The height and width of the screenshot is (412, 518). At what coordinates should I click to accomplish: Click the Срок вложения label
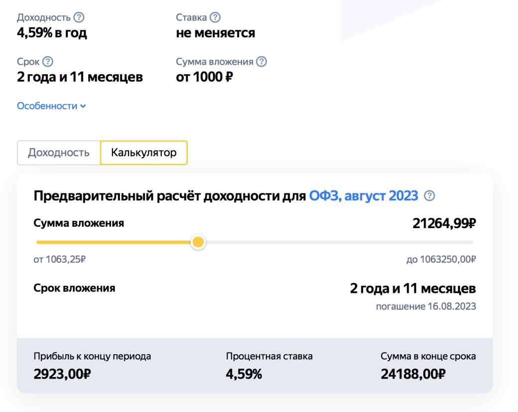point(74,288)
